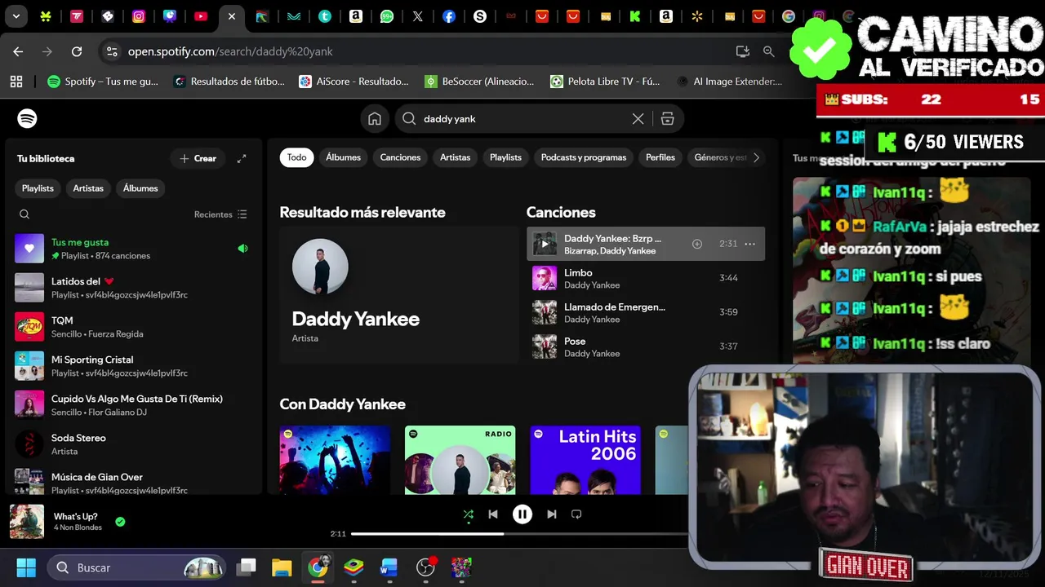Open BeSoccer bookmark

click(480, 82)
